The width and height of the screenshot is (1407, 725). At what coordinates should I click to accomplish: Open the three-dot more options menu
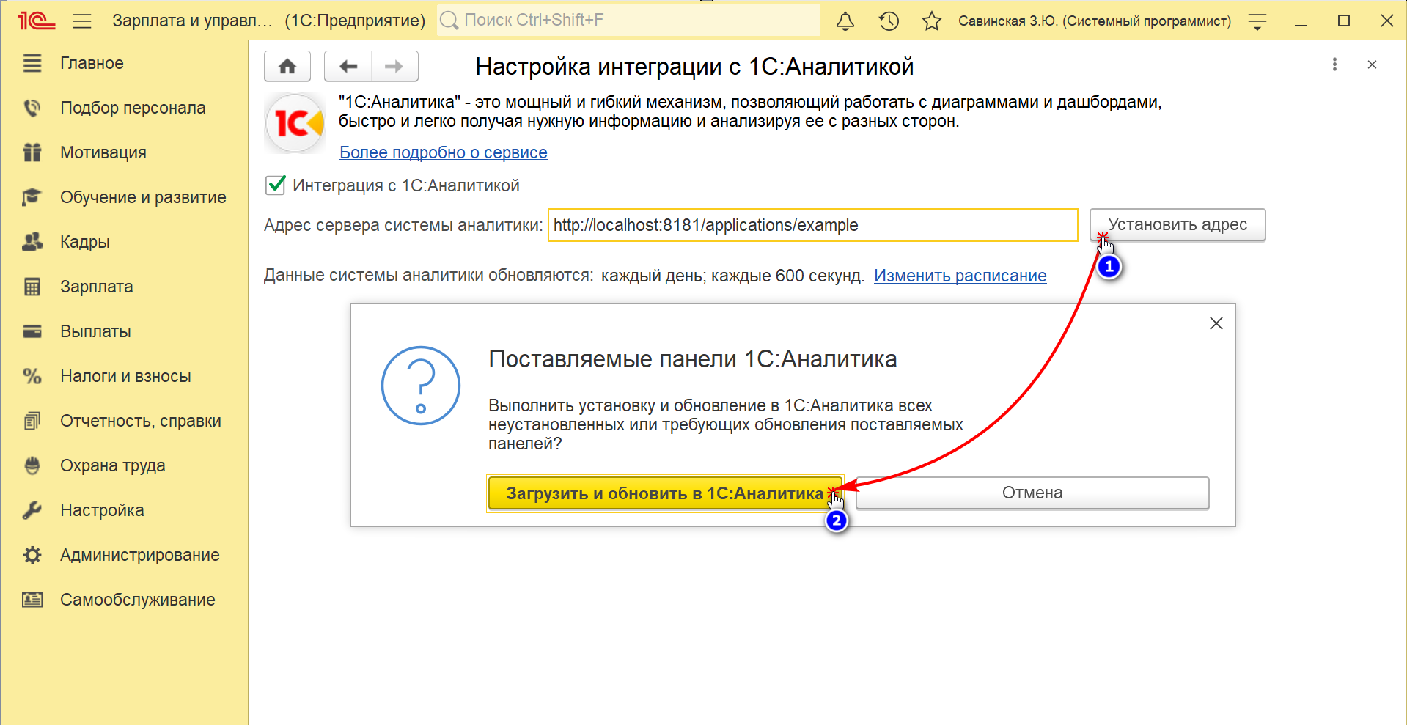tap(1334, 65)
